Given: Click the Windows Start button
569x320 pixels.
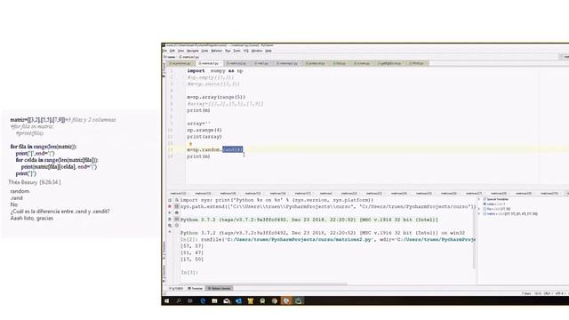Looking at the screenshot, I should click(166, 300).
